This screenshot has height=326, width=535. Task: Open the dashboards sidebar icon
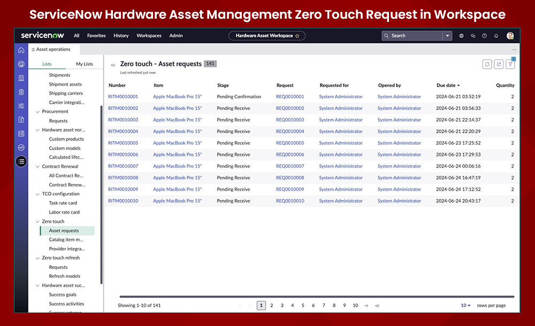click(x=21, y=64)
